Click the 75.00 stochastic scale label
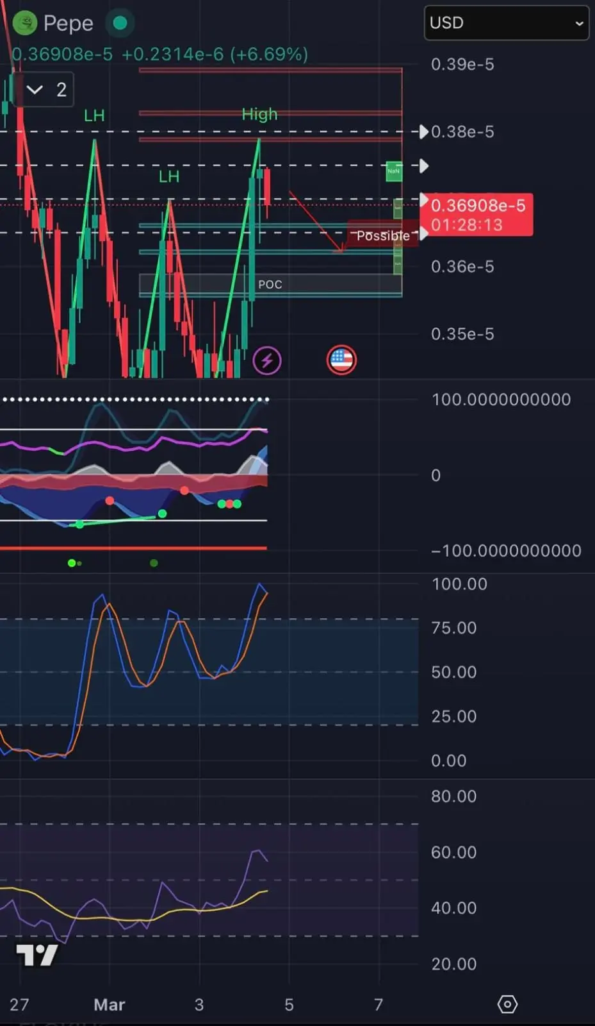595x1026 pixels. (x=454, y=628)
